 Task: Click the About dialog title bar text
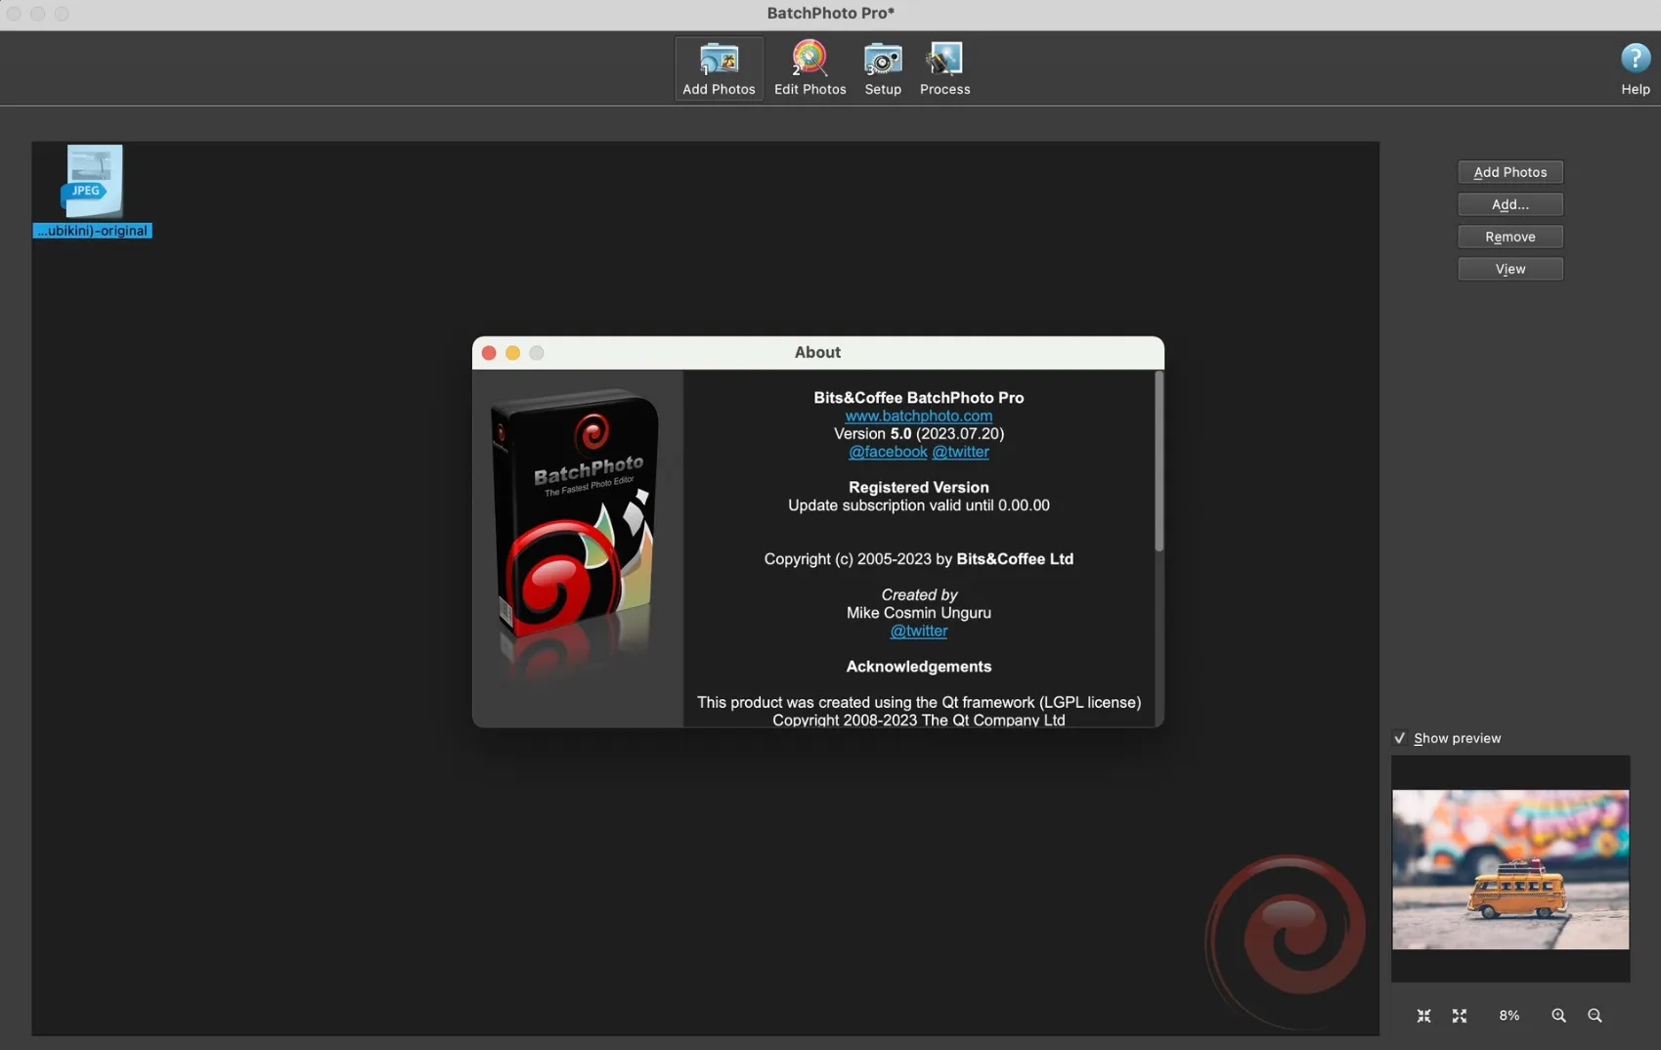(x=817, y=353)
